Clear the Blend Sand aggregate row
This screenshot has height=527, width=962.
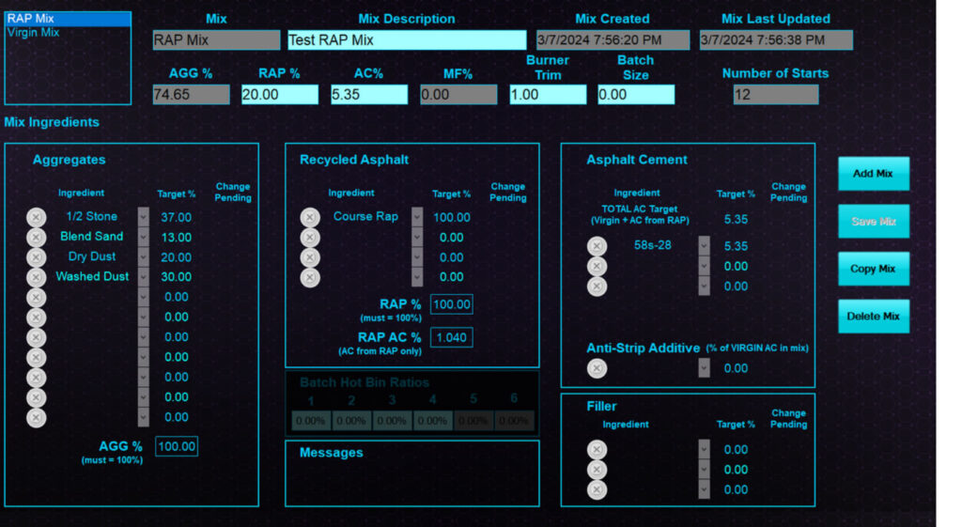pos(37,238)
